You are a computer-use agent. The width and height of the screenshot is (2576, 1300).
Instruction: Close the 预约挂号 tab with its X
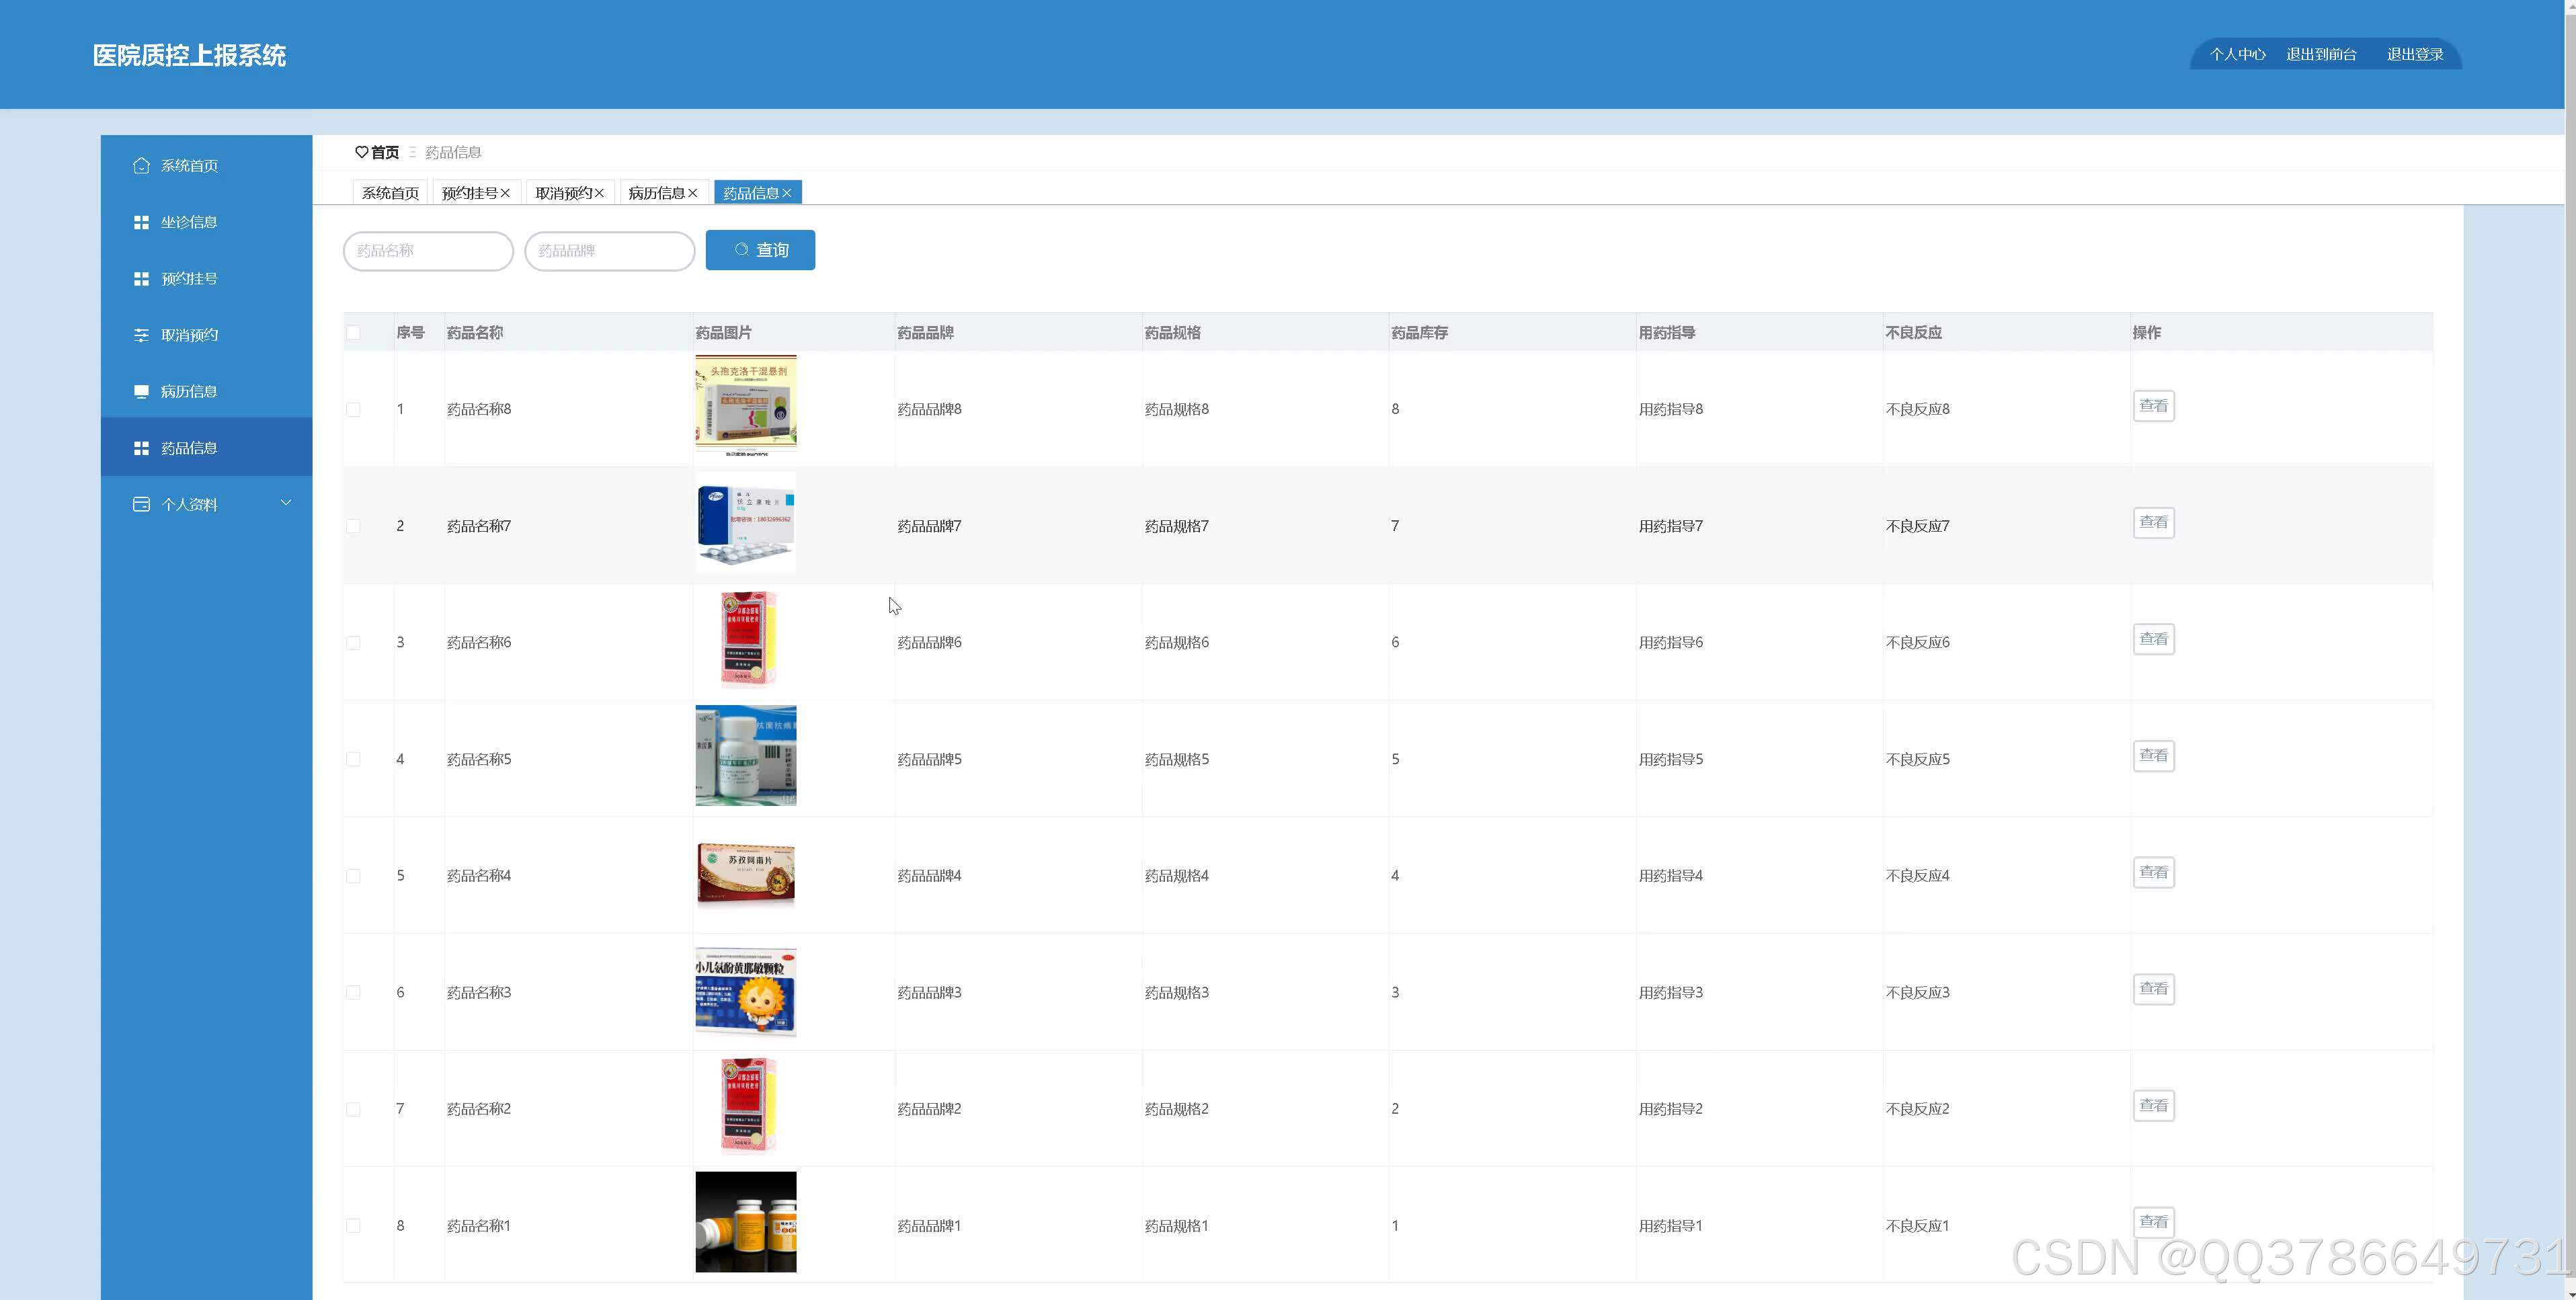click(x=506, y=193)
